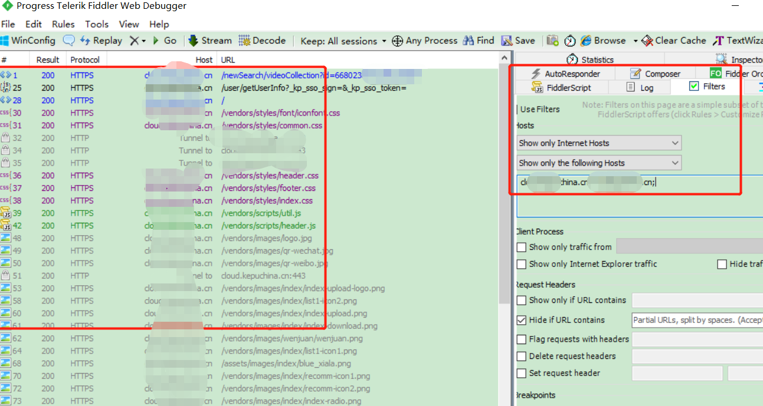Sort sessions by Result column header
This screenshot has height=406, width=763.
tap(48, 60)
